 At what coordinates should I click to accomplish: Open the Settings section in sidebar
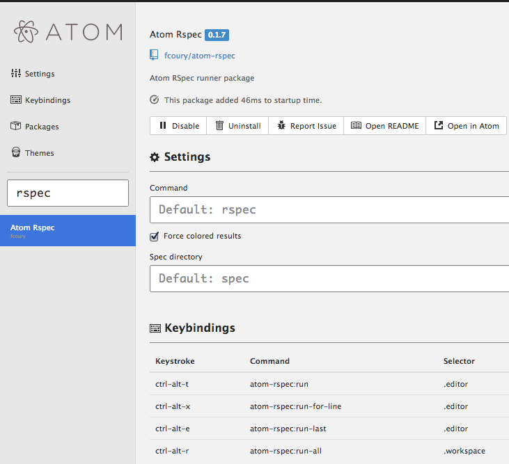(x=40, y=74)
